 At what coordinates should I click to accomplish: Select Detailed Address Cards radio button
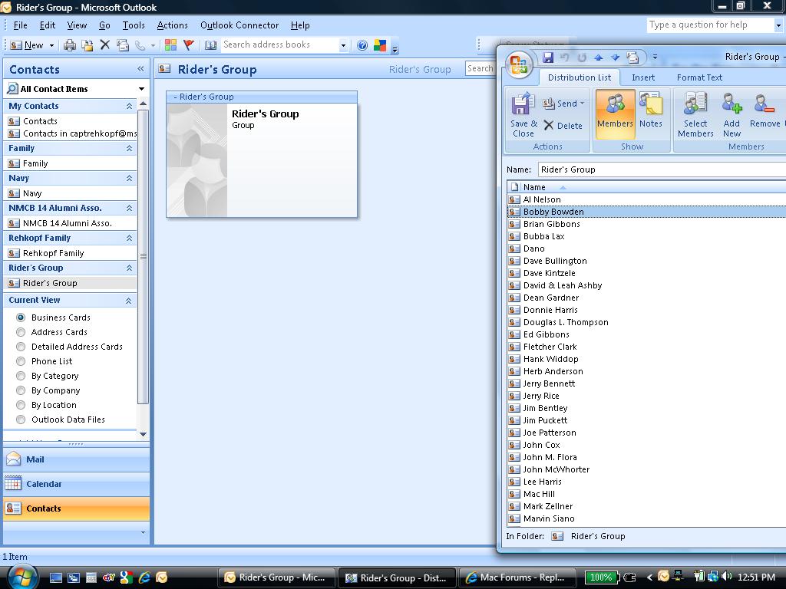tap(21, 347)
